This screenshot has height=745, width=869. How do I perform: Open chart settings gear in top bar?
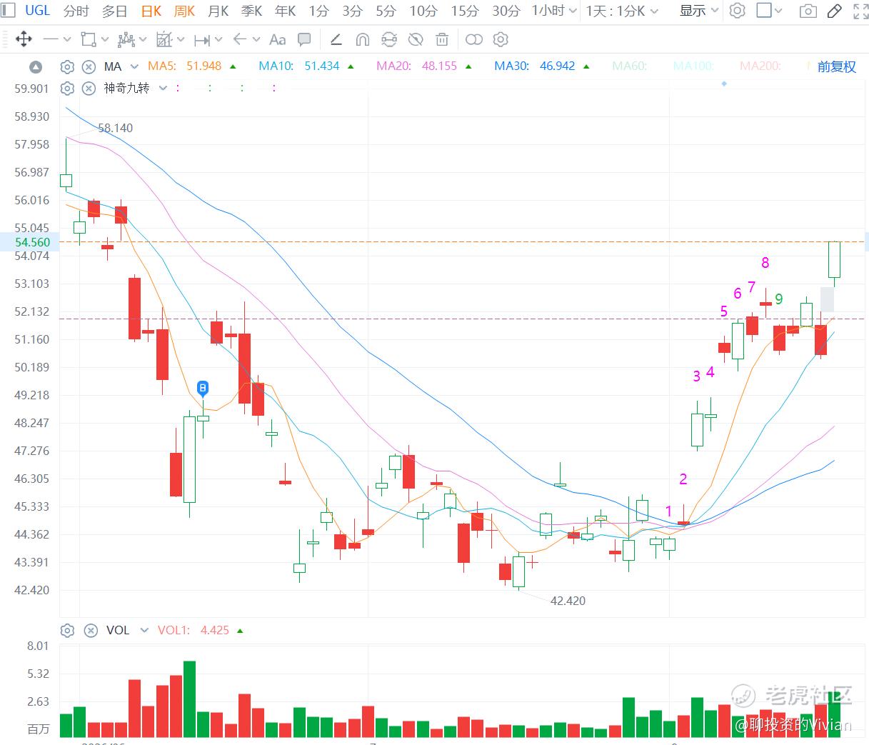click(738, 11)
